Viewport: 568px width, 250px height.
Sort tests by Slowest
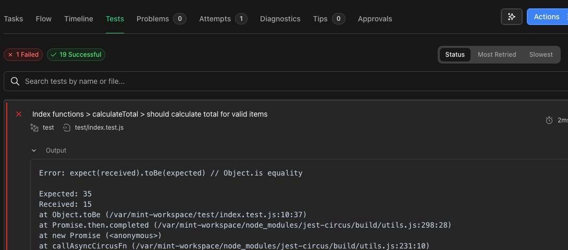pos(541,55)
